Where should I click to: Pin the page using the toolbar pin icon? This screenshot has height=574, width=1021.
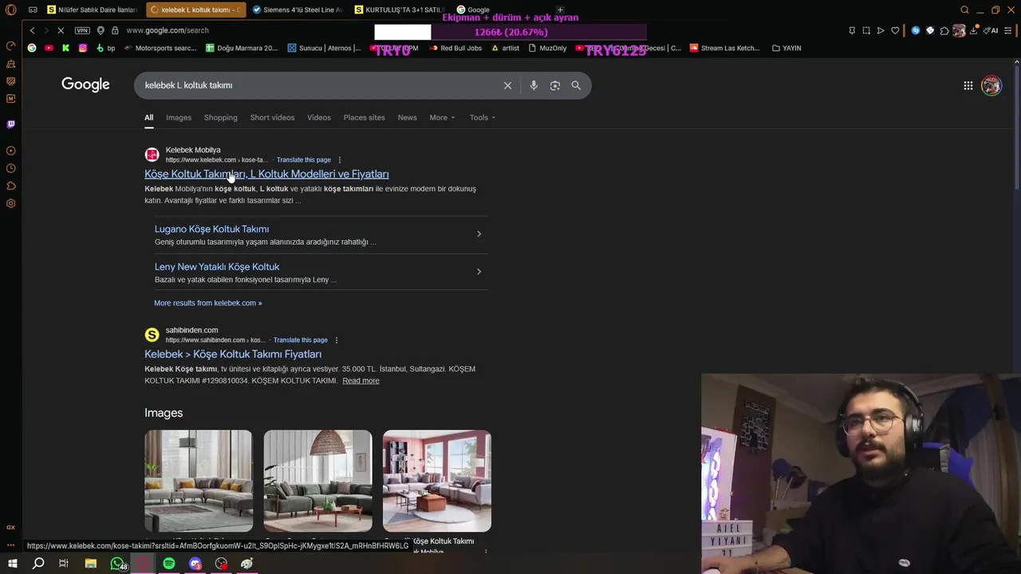(852, 30)
